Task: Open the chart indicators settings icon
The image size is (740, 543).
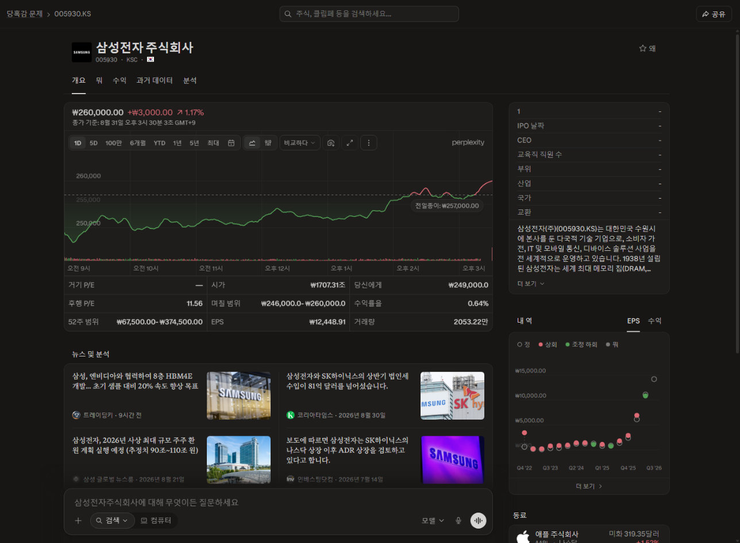Action: (268, 143)
